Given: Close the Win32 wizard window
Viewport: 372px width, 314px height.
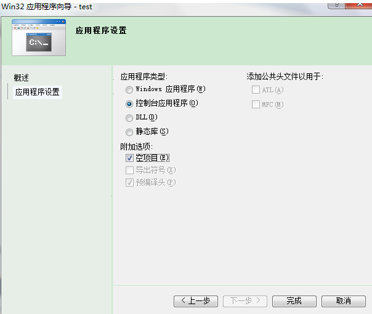Looking at the screenshot, I should pos(360,5).
